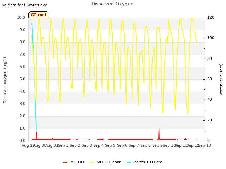The image size is (226, 169).
Task: Click the 0.0 left axis tick label
Action: point(22,141)
